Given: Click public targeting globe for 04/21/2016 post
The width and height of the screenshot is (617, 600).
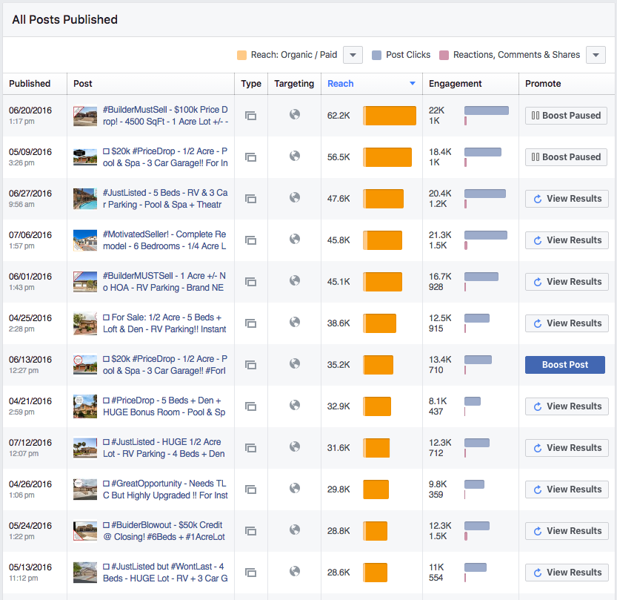Looking at the screenshot, I should point(295,405).
